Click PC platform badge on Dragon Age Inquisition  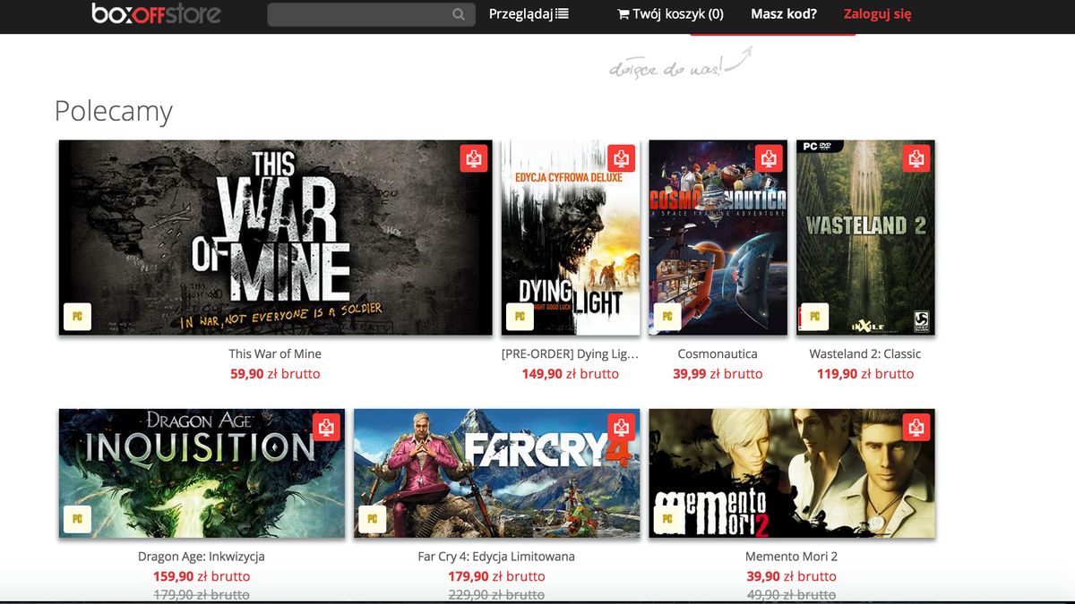tap(78, 519)
